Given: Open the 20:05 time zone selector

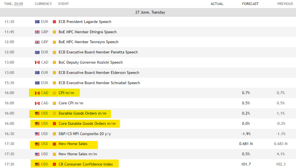Looking at the screenshot, I should (19, 4).
